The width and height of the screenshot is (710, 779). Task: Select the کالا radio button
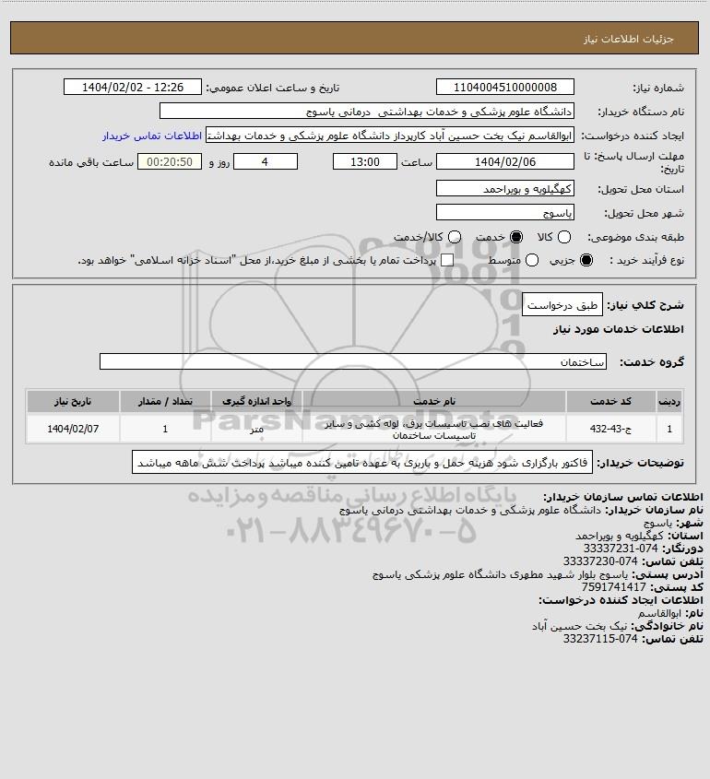point(564,238)
